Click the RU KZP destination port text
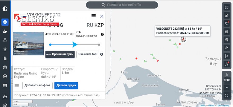The image size is (233, 107). [95, 25]
